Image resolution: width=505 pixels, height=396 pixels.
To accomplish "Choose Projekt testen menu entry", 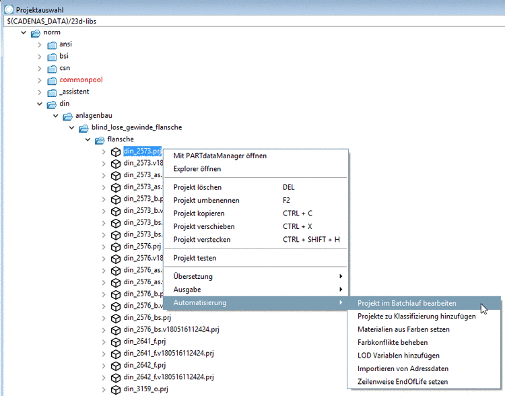I will (x=256, y=258).
